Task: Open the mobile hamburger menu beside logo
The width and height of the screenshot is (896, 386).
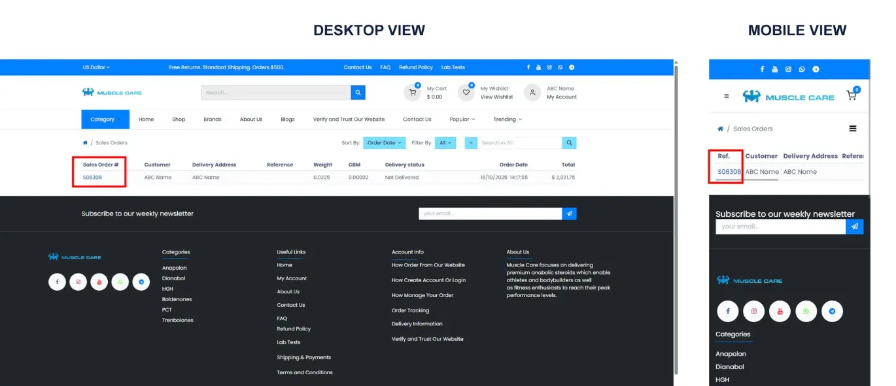Action: pyautogui.click(x=726, y=97)
